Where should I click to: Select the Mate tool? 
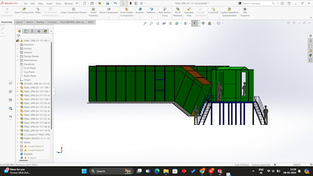(38, 11)
